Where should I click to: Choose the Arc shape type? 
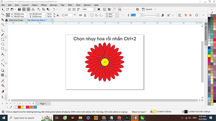[x=101, y=15]
